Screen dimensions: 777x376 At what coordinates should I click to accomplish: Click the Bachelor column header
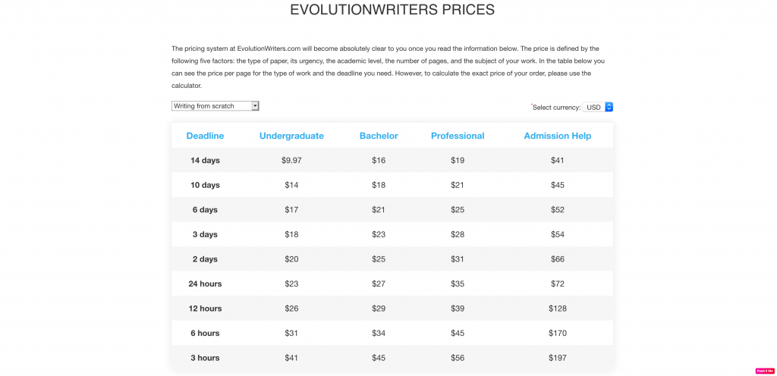tap(379, 136)
